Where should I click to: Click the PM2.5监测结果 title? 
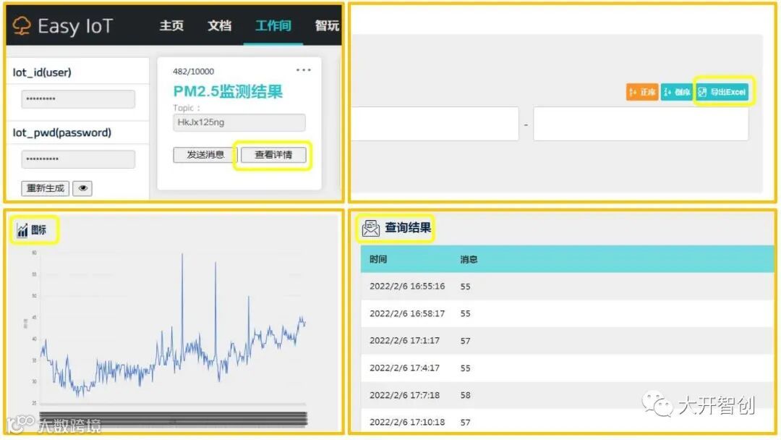pos(228,91)
